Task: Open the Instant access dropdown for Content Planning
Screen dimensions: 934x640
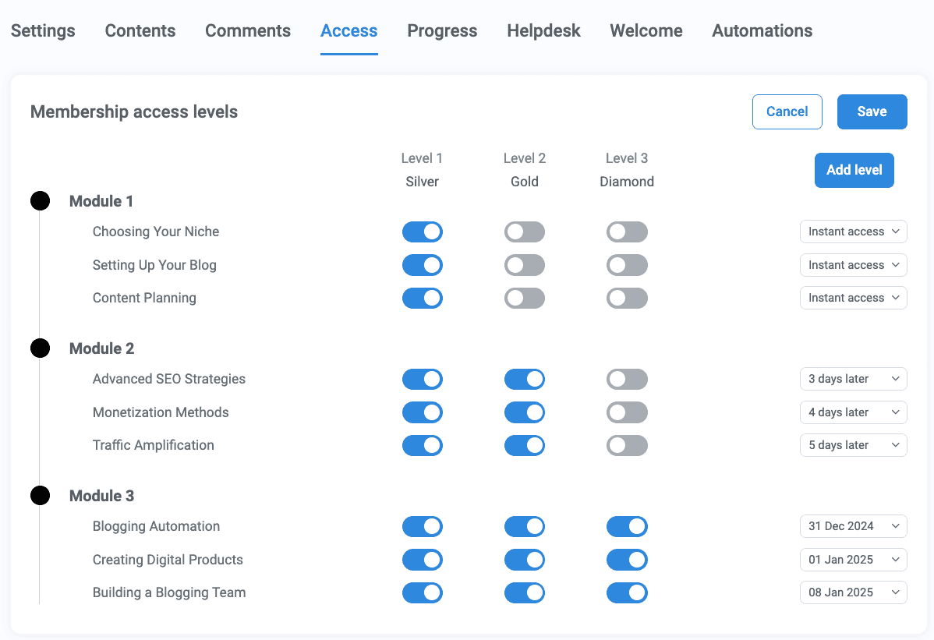Action: pos(853,298)
